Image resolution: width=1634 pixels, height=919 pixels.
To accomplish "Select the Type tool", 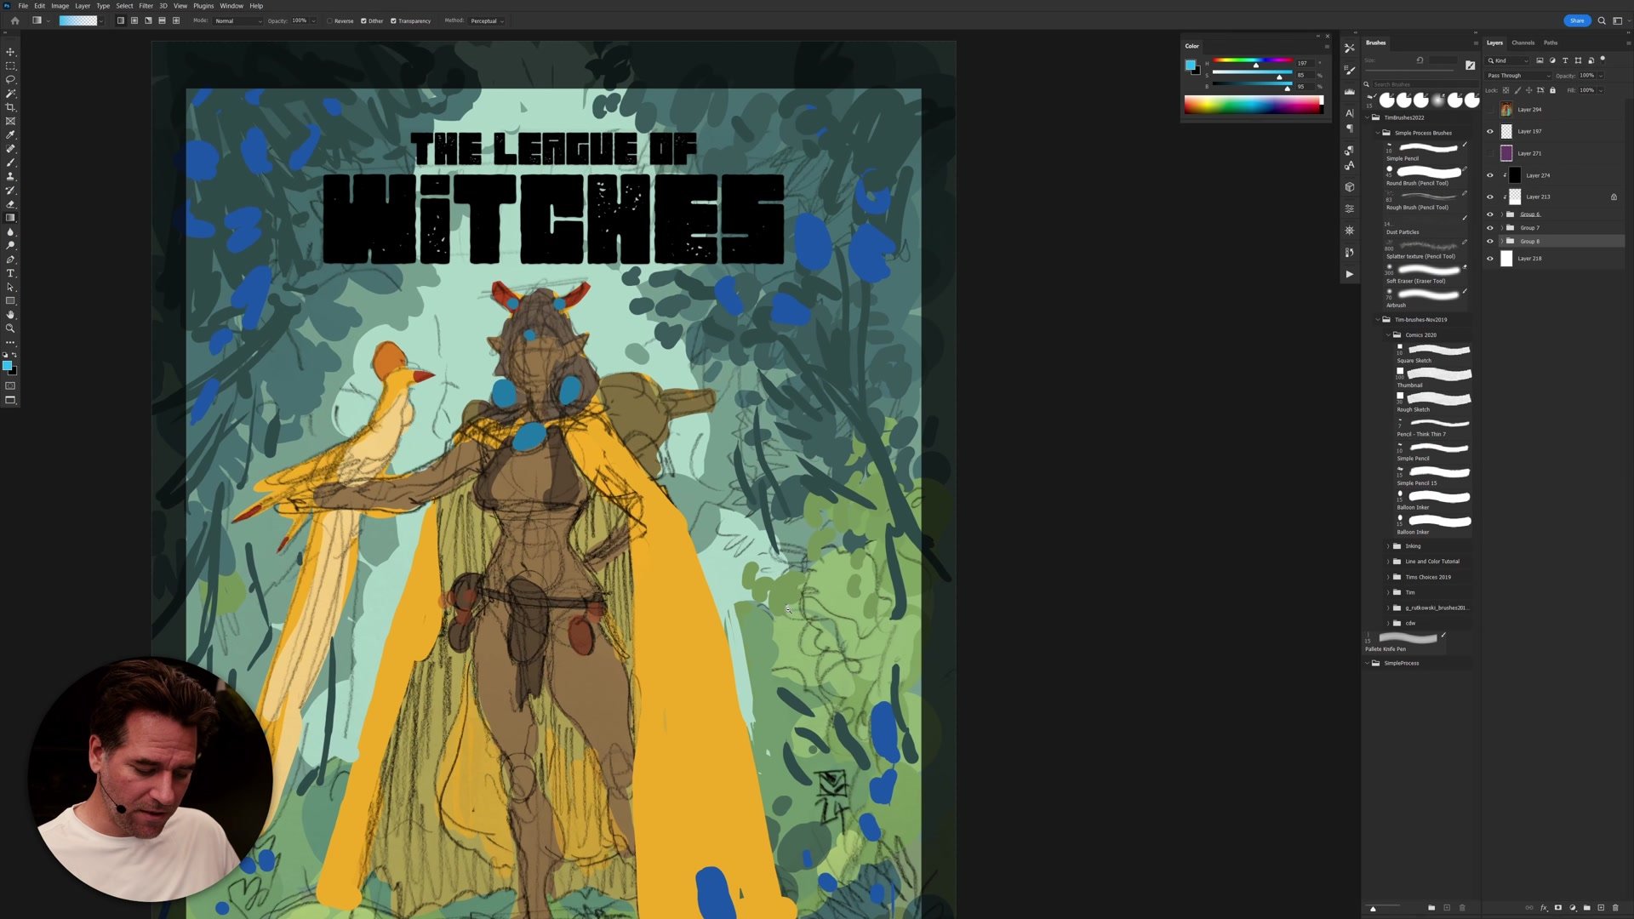I will tap(11, 272).
